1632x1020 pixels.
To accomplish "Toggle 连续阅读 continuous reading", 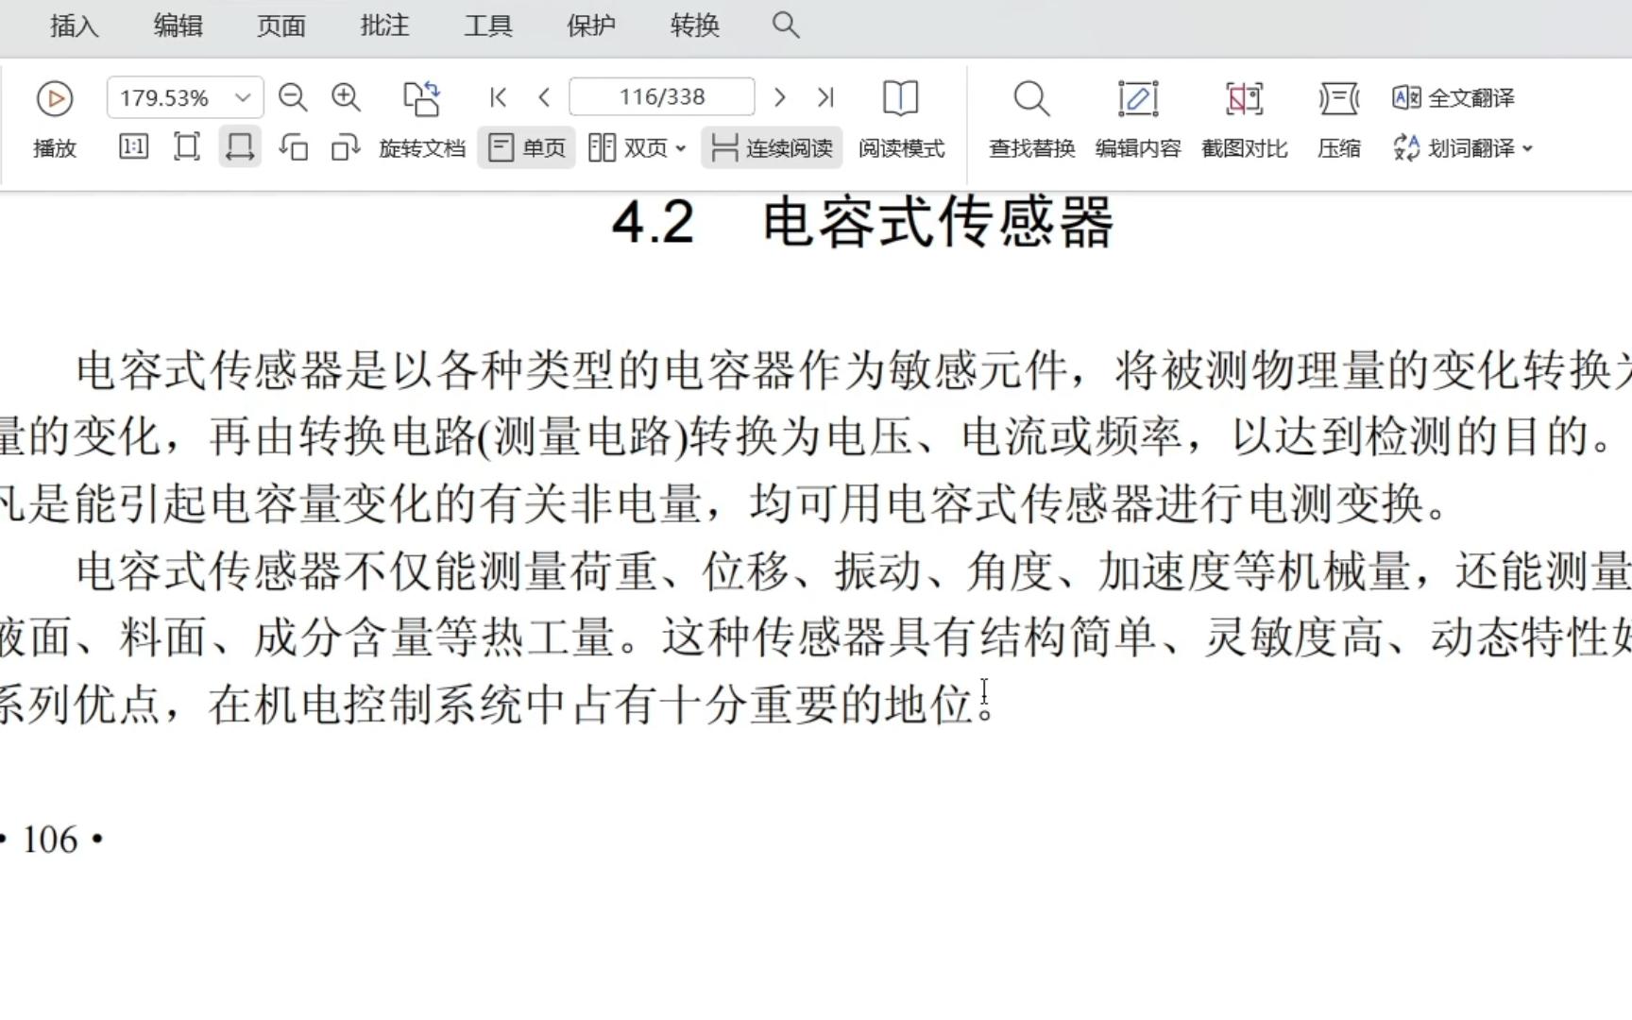I will (772, 148).
